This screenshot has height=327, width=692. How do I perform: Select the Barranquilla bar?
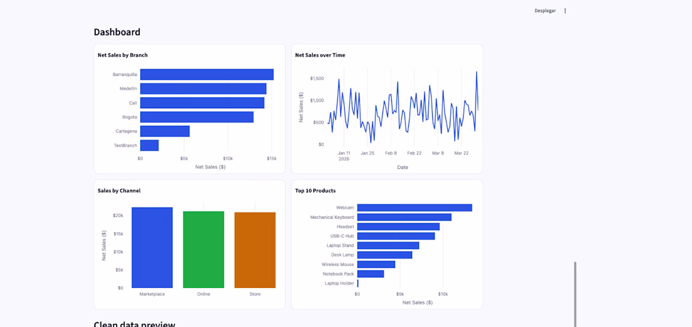tap(206, 75)
